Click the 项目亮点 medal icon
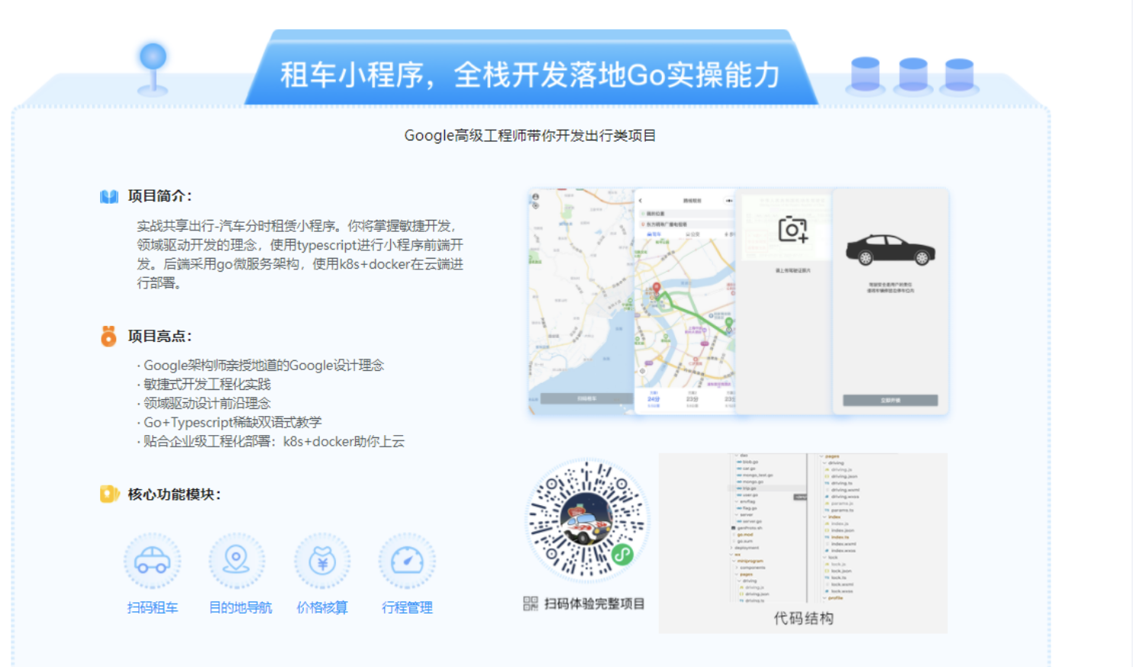The image size is (1133, 667). (x=109, y=336)
